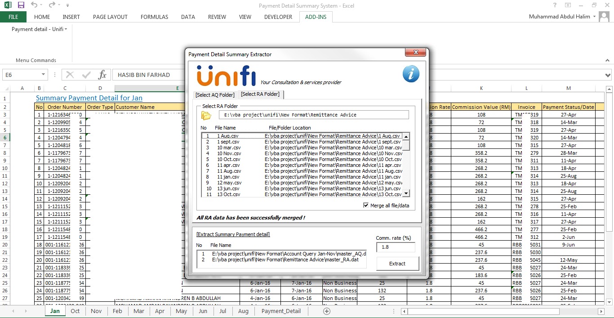The image size is (614, 318).
Task: Click the RA folder path text field
Action: 313,115
